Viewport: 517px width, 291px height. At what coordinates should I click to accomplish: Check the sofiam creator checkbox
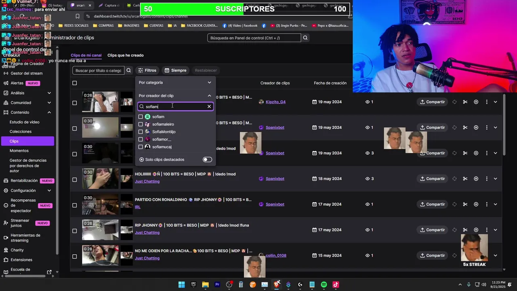point(141,117)
